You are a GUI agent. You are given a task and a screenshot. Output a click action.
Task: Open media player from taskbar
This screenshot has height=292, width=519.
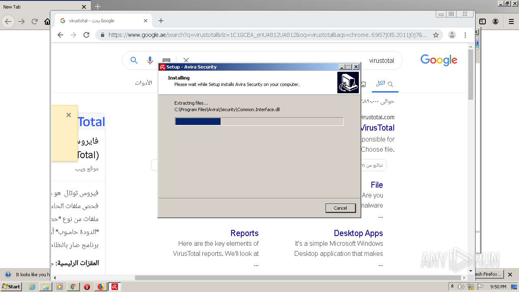[x=60, y=287]
